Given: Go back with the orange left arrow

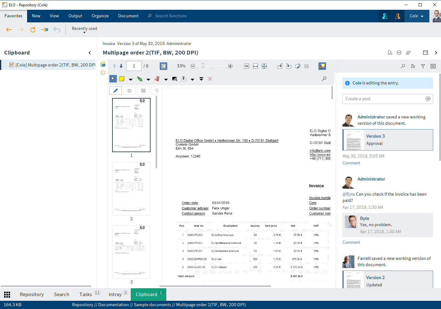Looking at the screenshot, I should click(9, 30).
